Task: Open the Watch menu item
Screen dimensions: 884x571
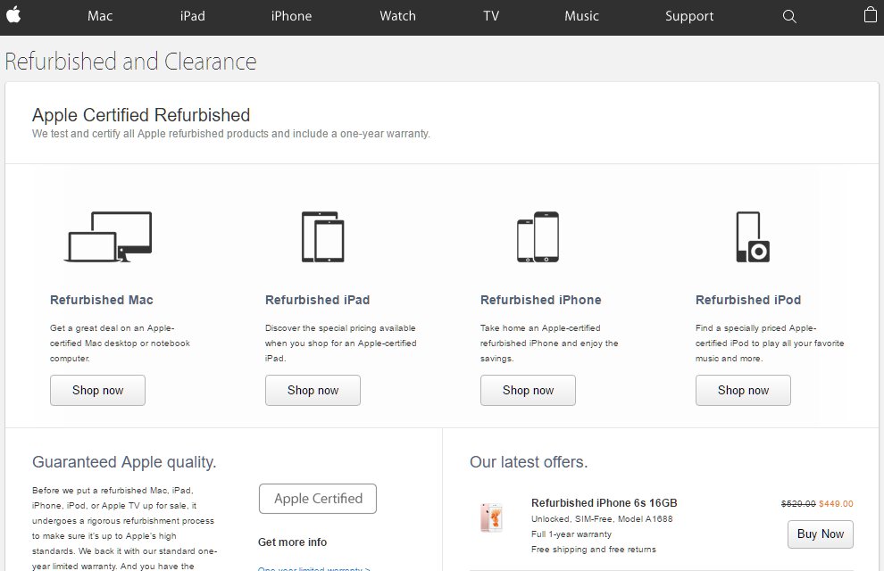Action: [x=397, y=16]
